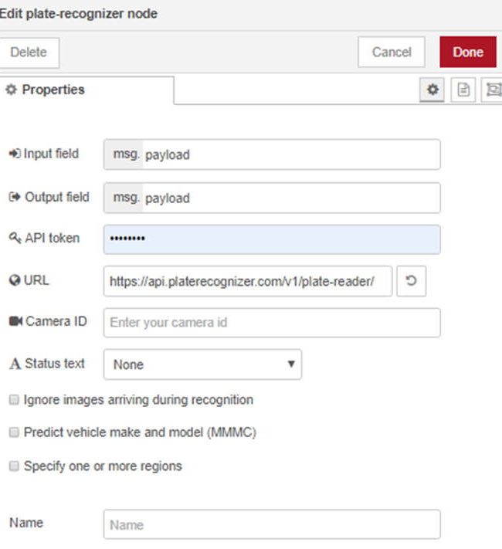502x549 pixels.
Task: Open msg. type selector for Input field
Action: click(124, 154)
